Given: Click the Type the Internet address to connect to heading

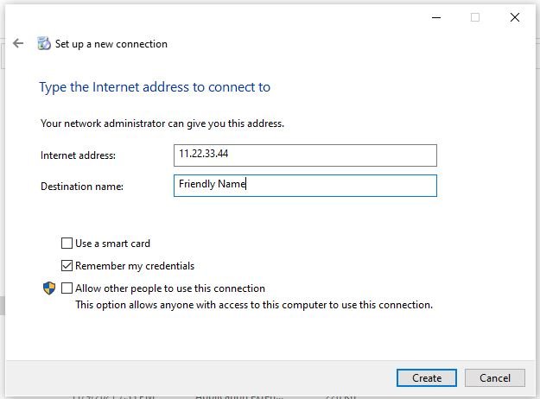Looking at the screenshot, I should [x=155, y=87].
